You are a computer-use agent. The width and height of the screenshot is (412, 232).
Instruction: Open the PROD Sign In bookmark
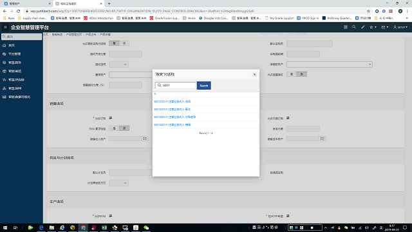pyautogui.click(x=308, y=18)
